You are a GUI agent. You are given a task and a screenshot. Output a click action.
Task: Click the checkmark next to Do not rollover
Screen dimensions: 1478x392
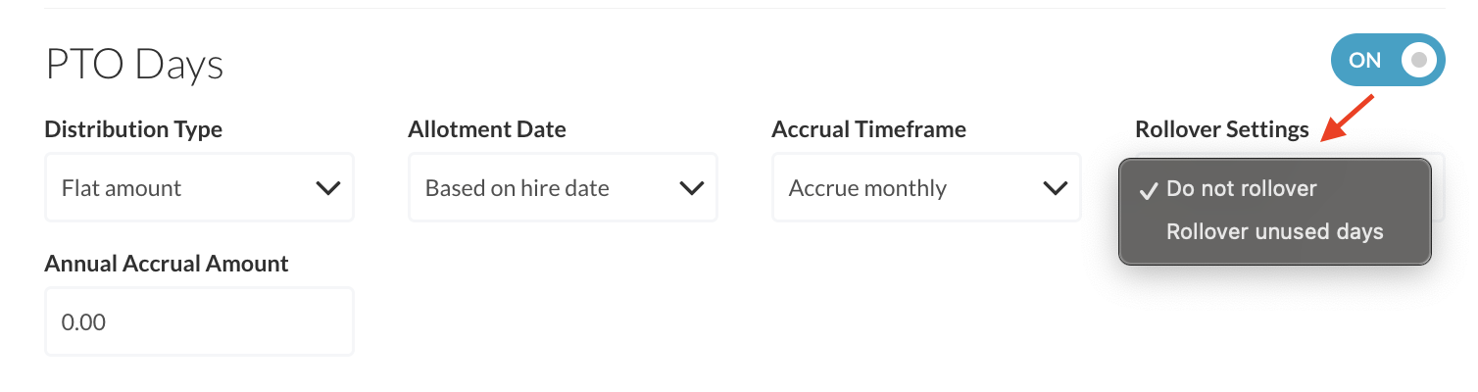(x=1149, y=189)
